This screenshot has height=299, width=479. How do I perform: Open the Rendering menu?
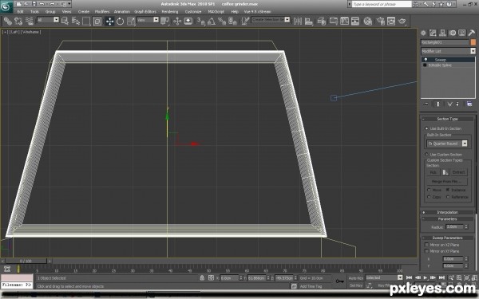click(x=170, y=12)
